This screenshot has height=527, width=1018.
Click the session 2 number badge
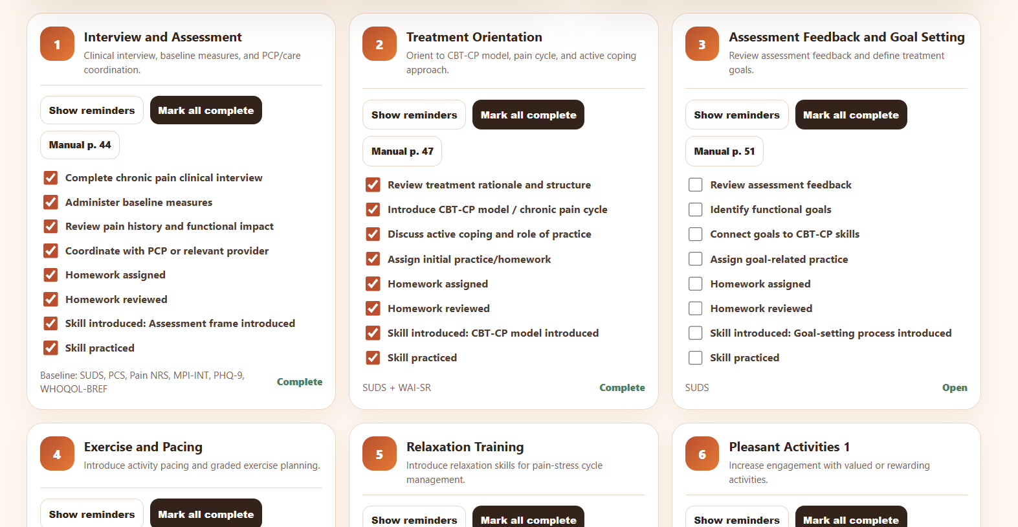379,44
